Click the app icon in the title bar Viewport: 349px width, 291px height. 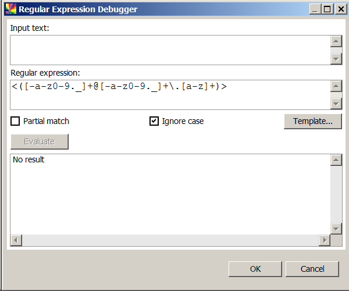click(x=10, y=9)
